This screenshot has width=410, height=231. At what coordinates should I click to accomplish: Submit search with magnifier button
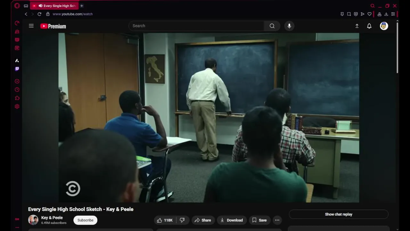[272, 26]
